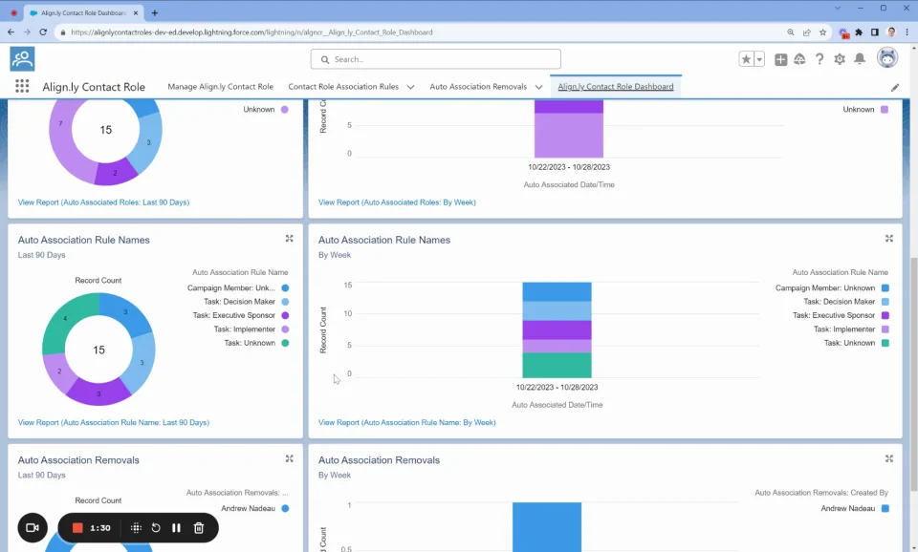The height and width of the screenshot is (552, 918).
Task: Expand the Auto Association Rule Names By Week chart
Action: [x=888, y=239]
